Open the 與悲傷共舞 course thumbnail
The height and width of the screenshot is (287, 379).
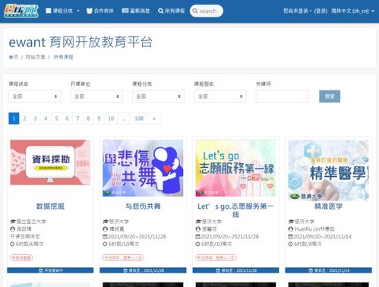143,168
